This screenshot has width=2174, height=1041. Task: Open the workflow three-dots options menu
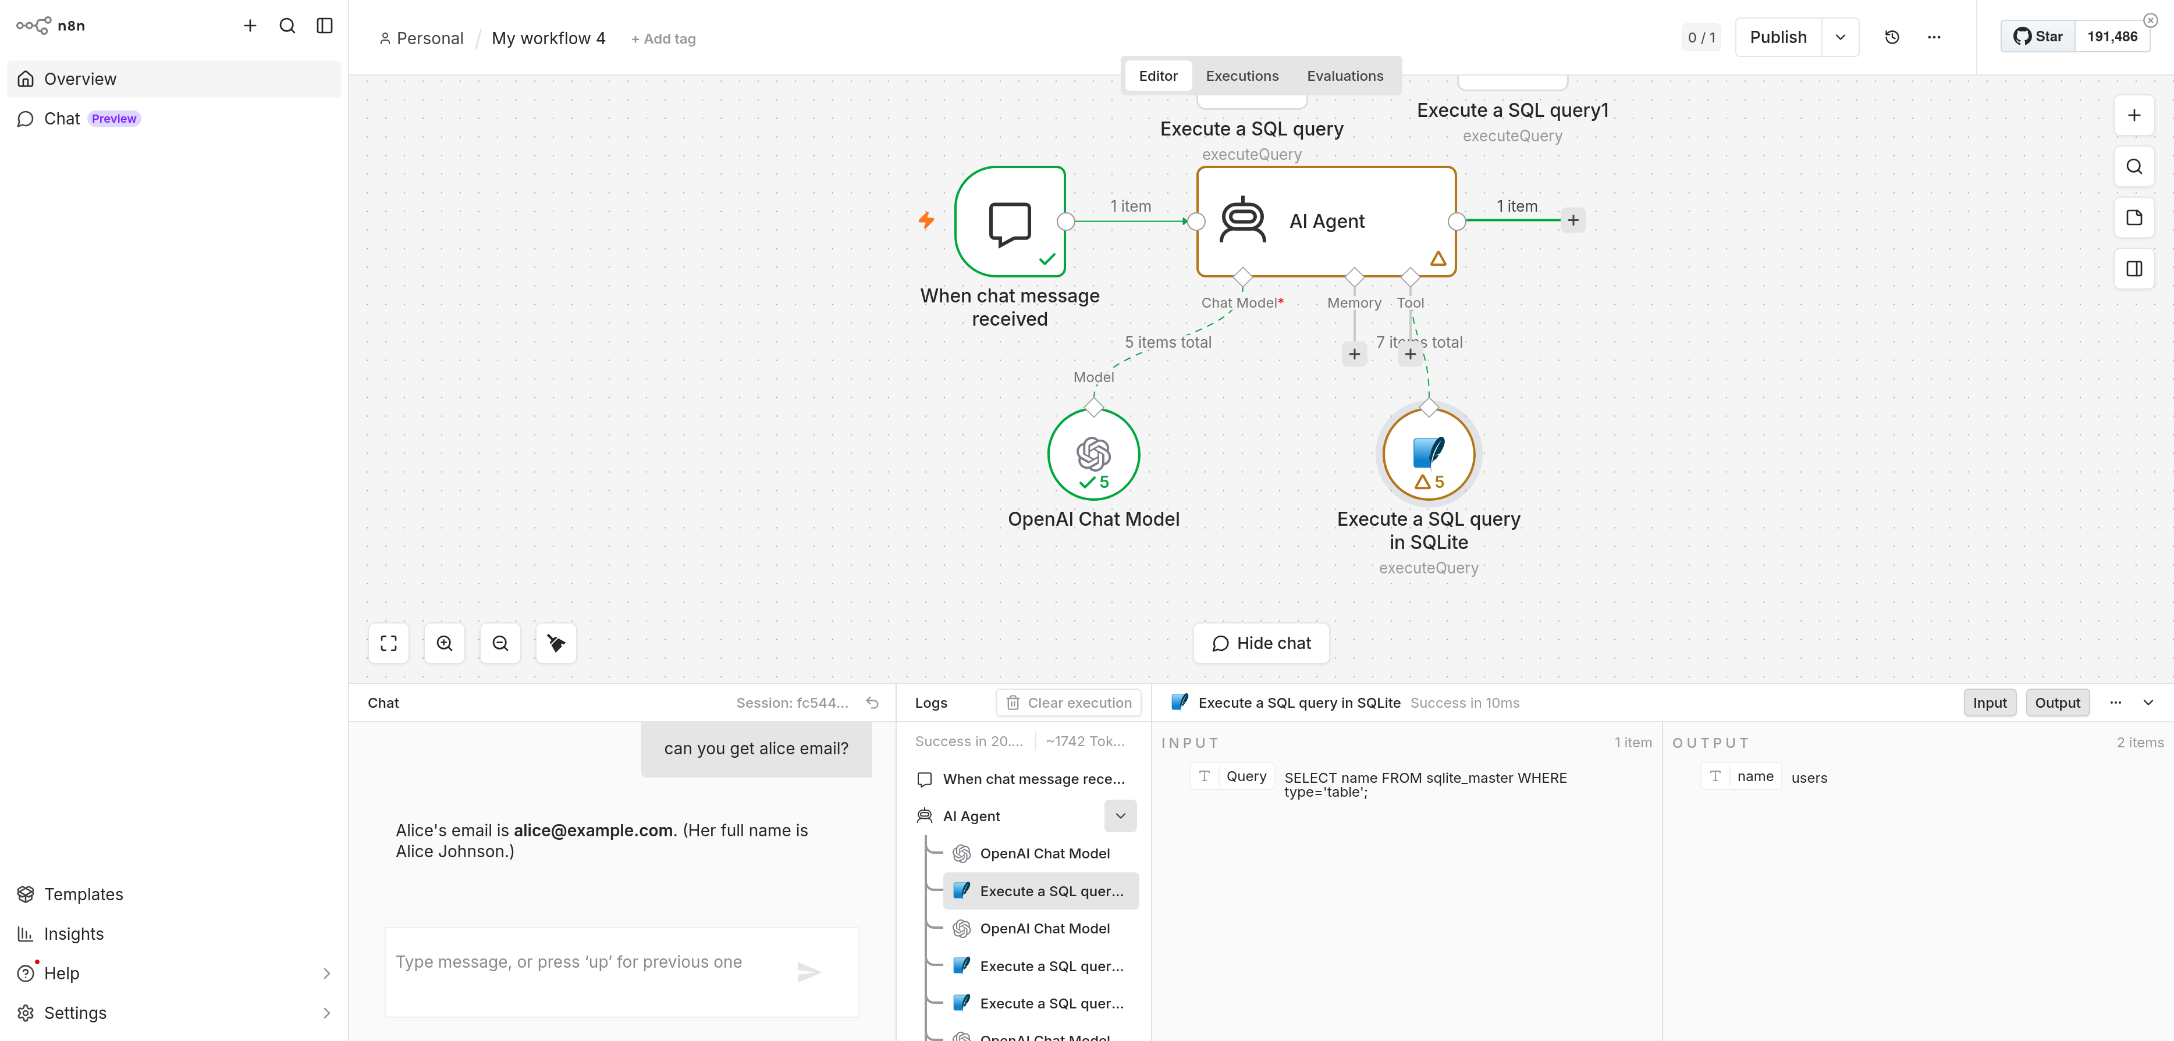[x=1934, y=37]
